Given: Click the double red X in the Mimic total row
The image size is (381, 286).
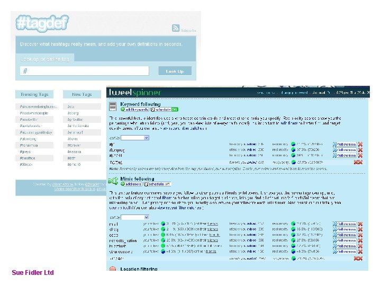Looking at the screenshot, I should [x=358, y=258].
